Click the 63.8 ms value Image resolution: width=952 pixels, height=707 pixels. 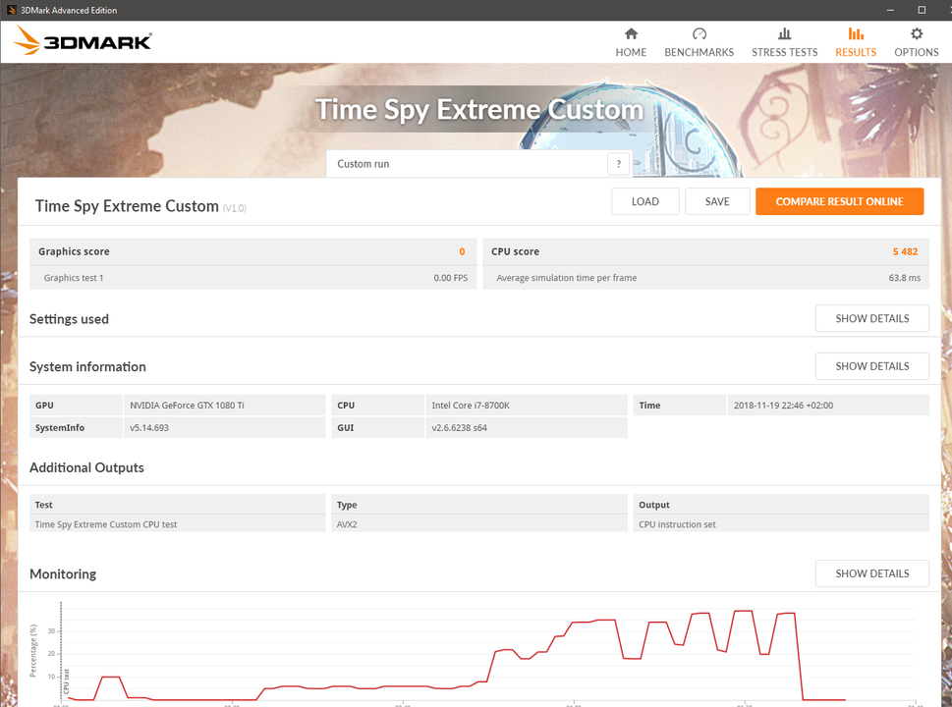click(905, 278)
